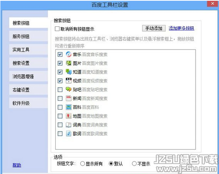The image size is (219, 174).
Task: Enable the 贴吧 checkbox
Action: pyautogui.click(x=60, y=90)
